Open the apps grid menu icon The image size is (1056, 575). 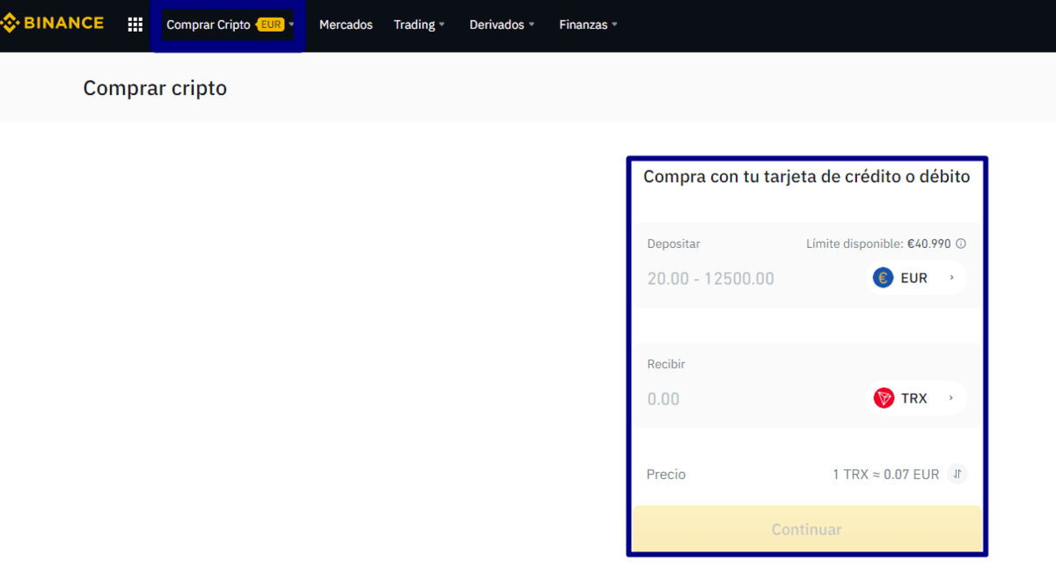point(135,25)
